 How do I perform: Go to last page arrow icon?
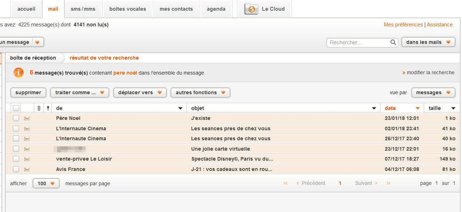tap(388, 183)
